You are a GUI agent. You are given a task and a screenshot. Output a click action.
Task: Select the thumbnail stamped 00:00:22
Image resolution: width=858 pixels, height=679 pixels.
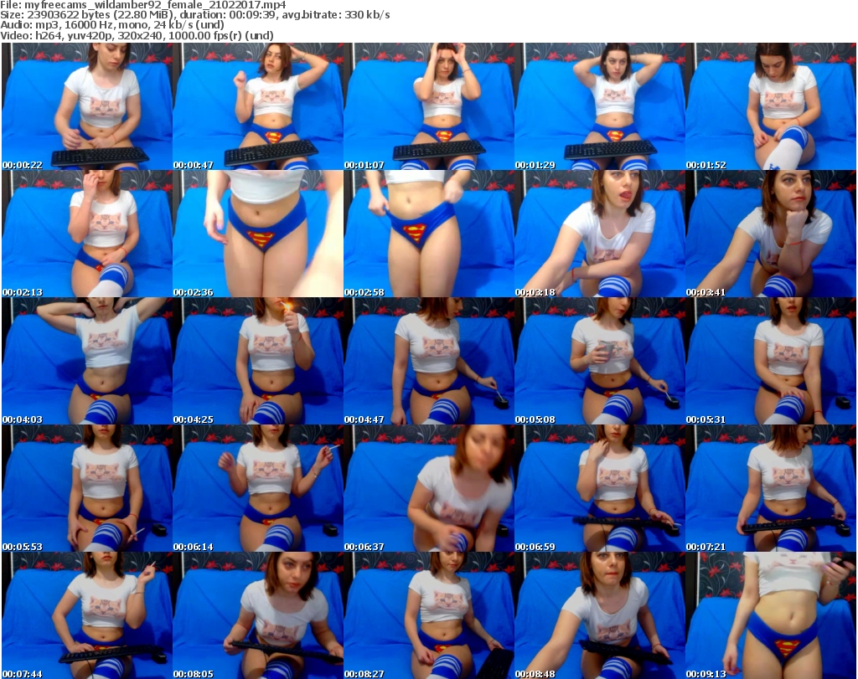pyautogui.click(x=87, y=106)
